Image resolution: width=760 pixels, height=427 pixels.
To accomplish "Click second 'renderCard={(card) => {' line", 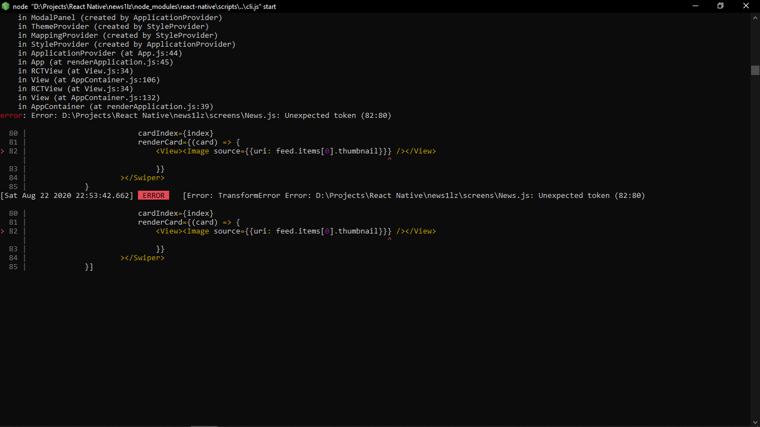I will pyautogui.click(x=189, y=222).
